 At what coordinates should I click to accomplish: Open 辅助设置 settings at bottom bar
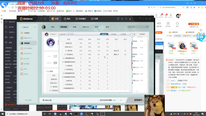coord(47,100)
